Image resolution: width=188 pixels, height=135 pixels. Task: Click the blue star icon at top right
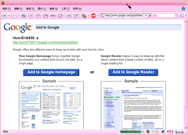point(183,8)
